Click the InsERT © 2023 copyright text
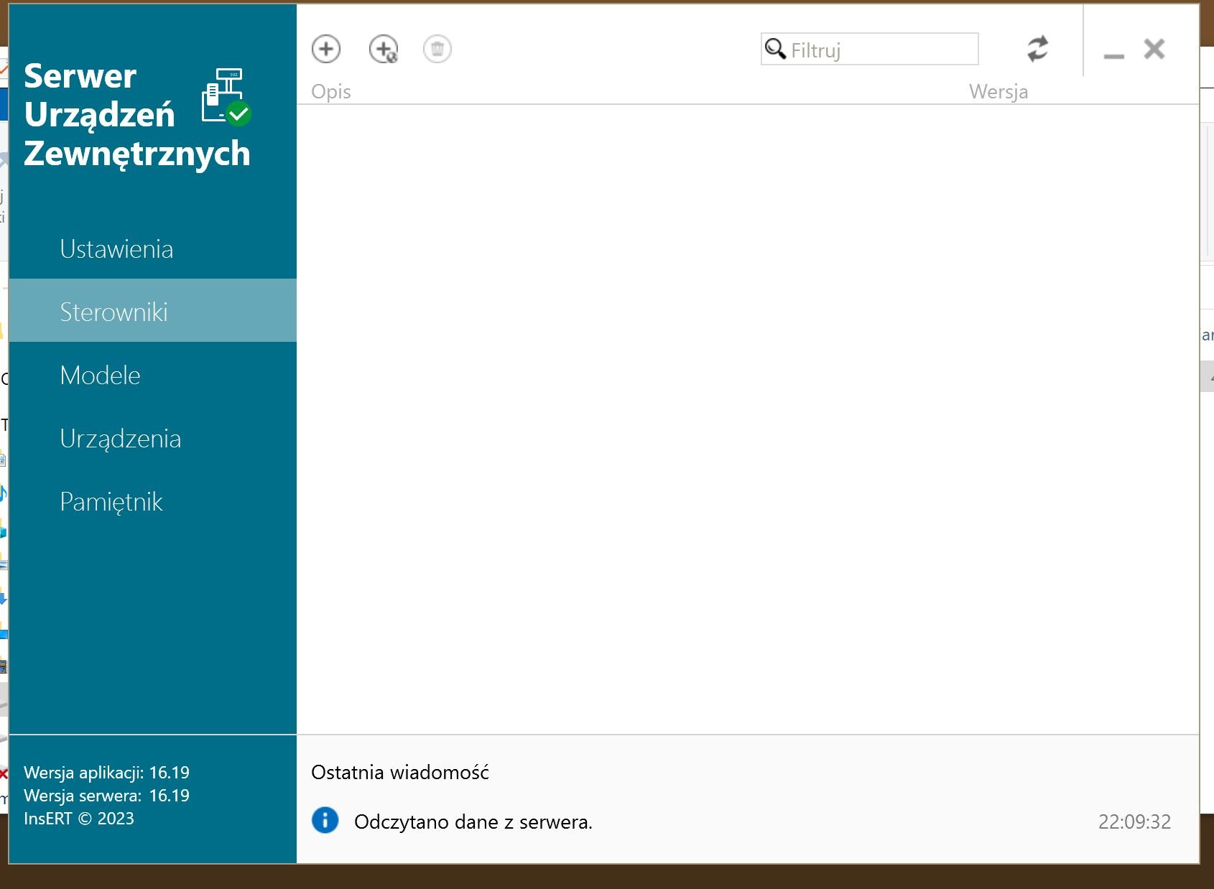1214x889 pixels. (79, 819)
